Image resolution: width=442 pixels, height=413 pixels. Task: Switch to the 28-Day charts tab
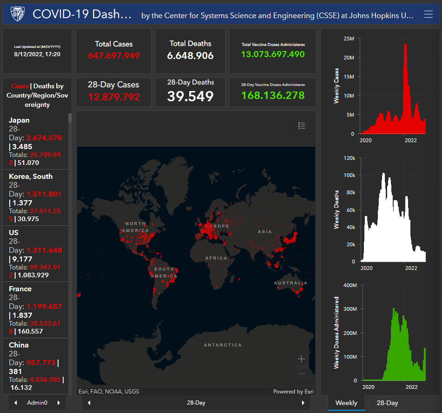pos(387,403)
